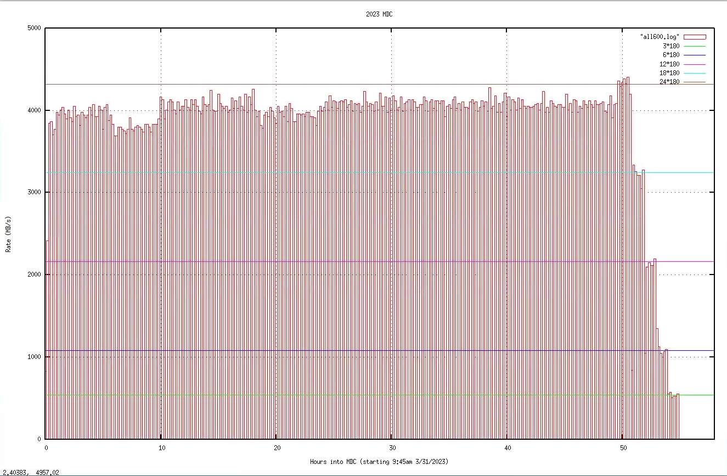
Task: Click the mouse coordinates readout in status line
Action: coord(30,472)
